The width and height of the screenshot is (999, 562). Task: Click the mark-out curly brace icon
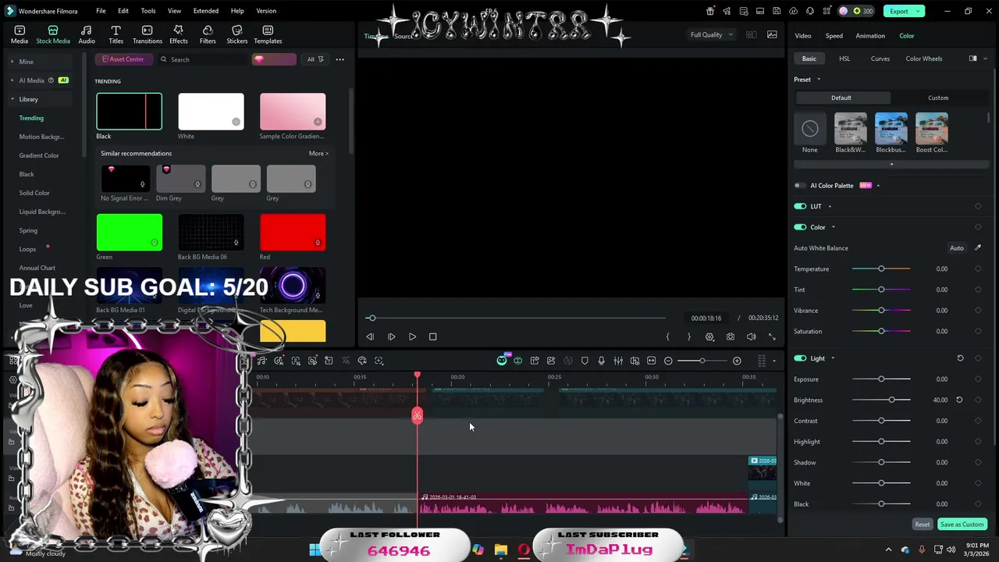[688, 336]
